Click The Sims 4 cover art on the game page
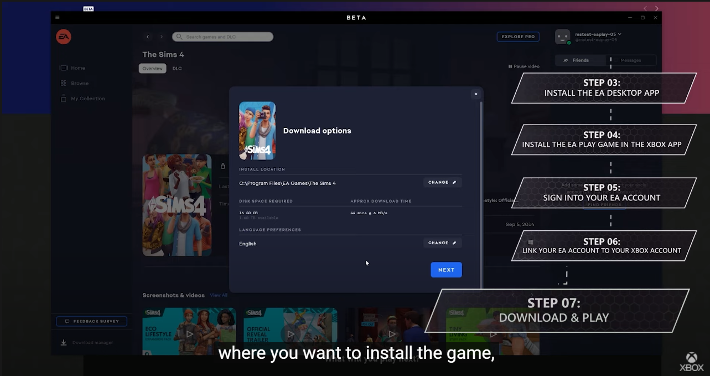The image size is (710, 376). click(177, 205)
